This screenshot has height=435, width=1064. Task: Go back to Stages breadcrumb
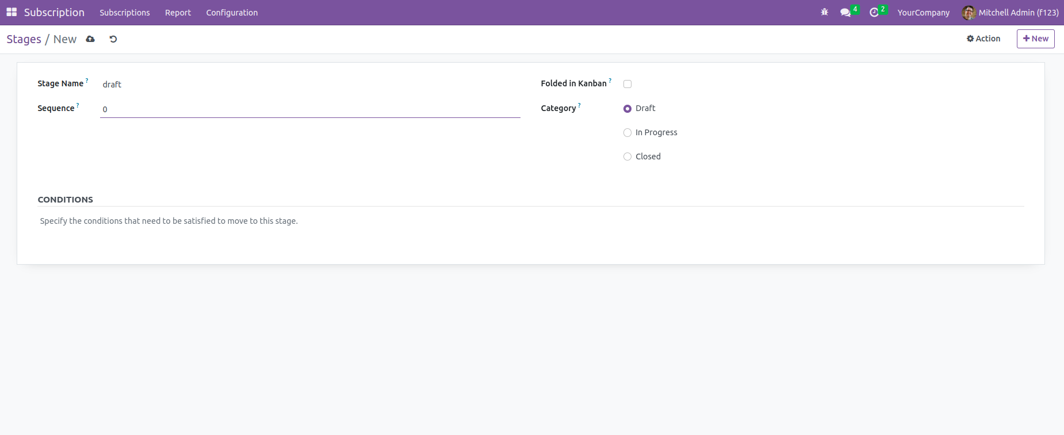[x=24, y=39]
